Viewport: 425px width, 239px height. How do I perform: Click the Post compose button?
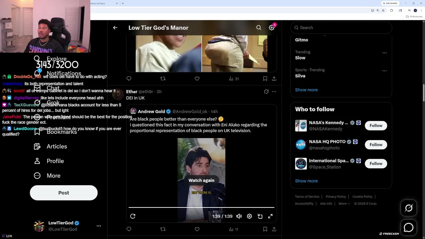click(x=64, y=193)
